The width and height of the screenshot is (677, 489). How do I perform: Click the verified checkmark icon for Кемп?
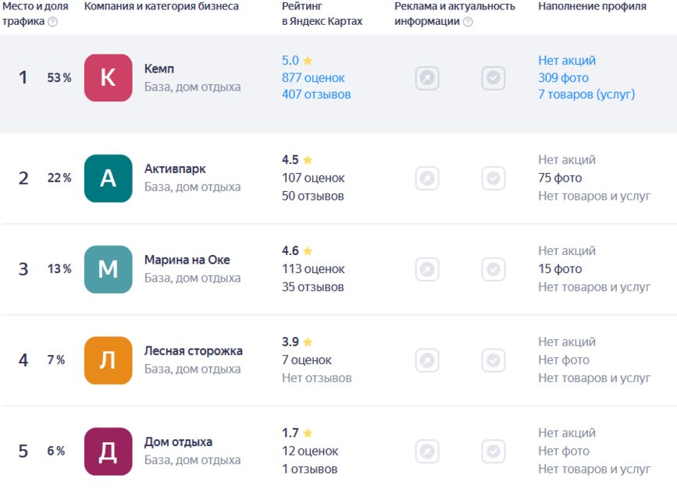493,78
